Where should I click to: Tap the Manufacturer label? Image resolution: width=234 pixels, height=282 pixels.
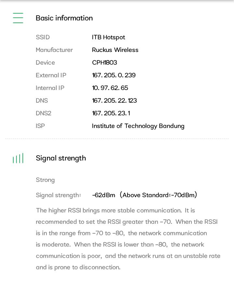click(x=54, y=50)
